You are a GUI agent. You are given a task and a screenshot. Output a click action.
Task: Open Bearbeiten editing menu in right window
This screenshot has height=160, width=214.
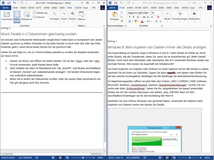(x=194, y=17)
